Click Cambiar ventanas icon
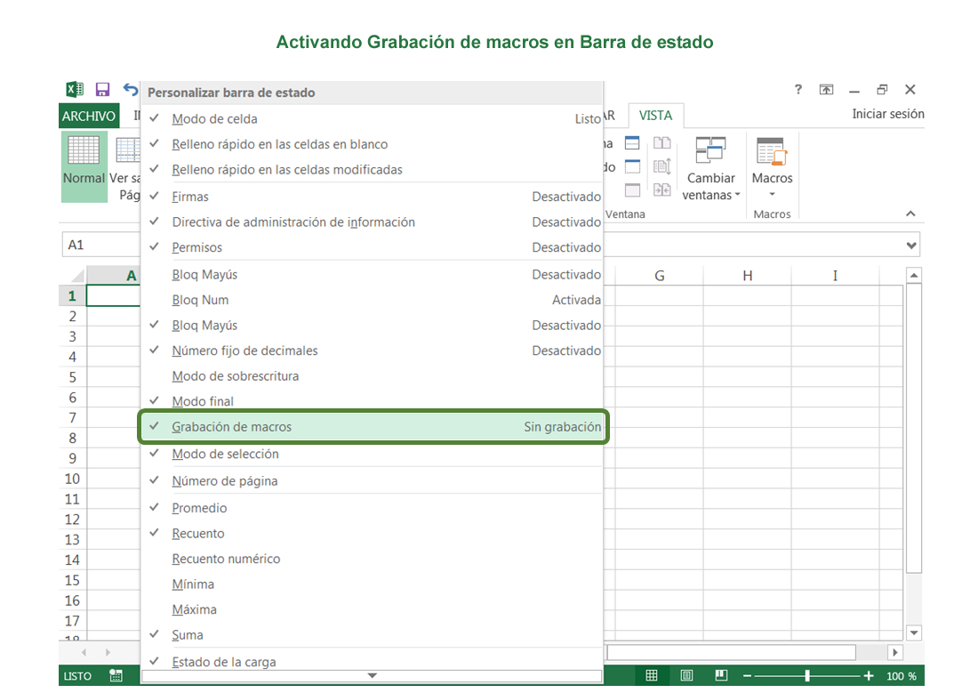Image resolution: width=978 pixels, height=693 pixels. pos(710,150)
